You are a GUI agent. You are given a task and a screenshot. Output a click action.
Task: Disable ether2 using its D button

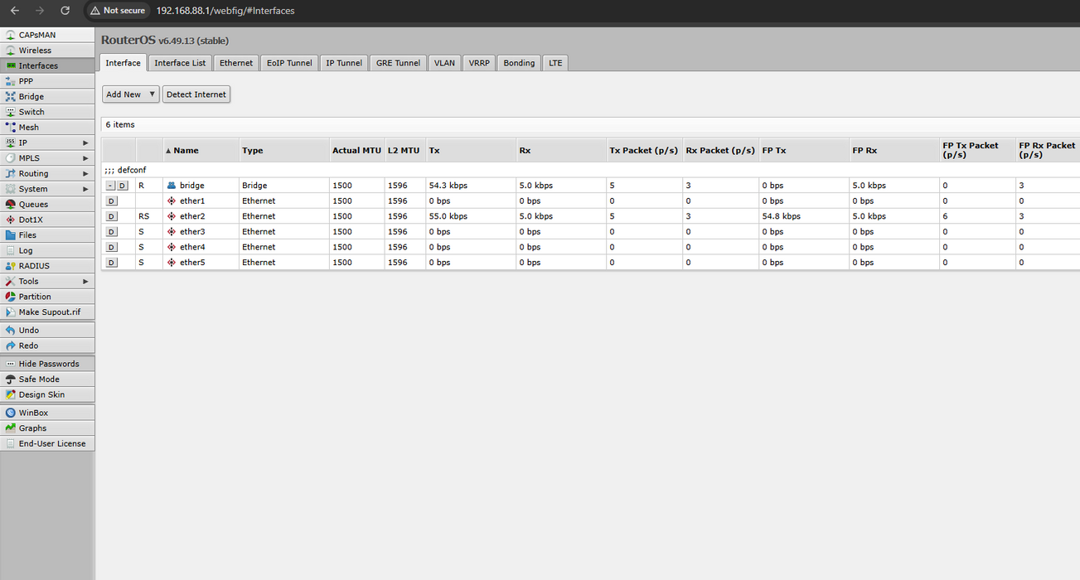click(112, 216)
